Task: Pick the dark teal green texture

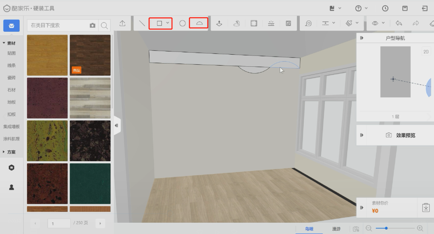Action: 90,184
